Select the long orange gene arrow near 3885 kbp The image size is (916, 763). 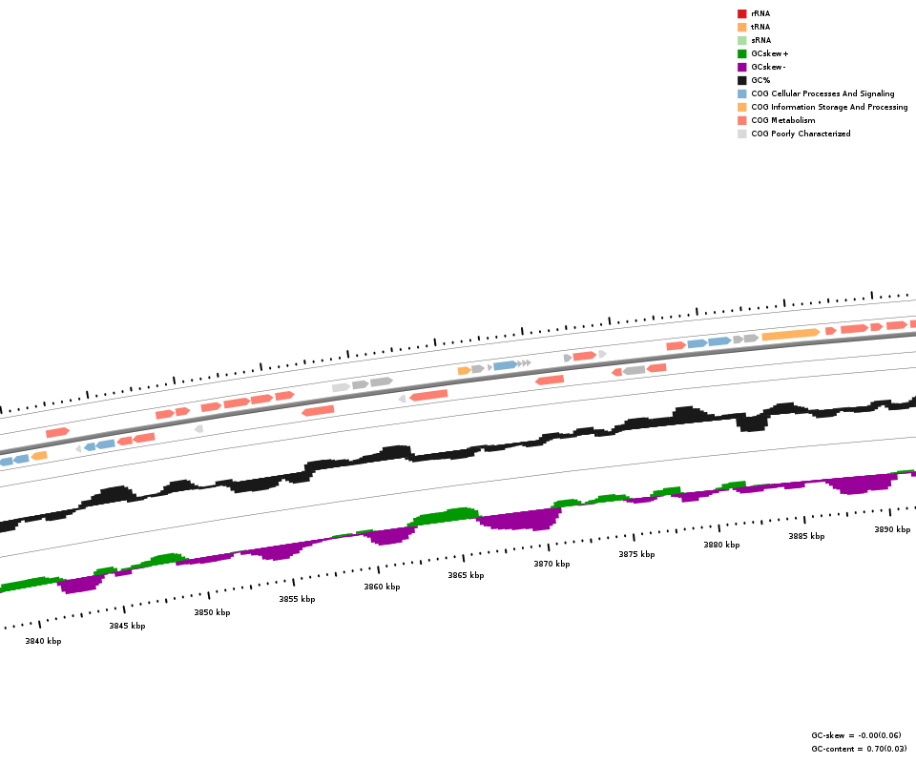click(791, 335)
